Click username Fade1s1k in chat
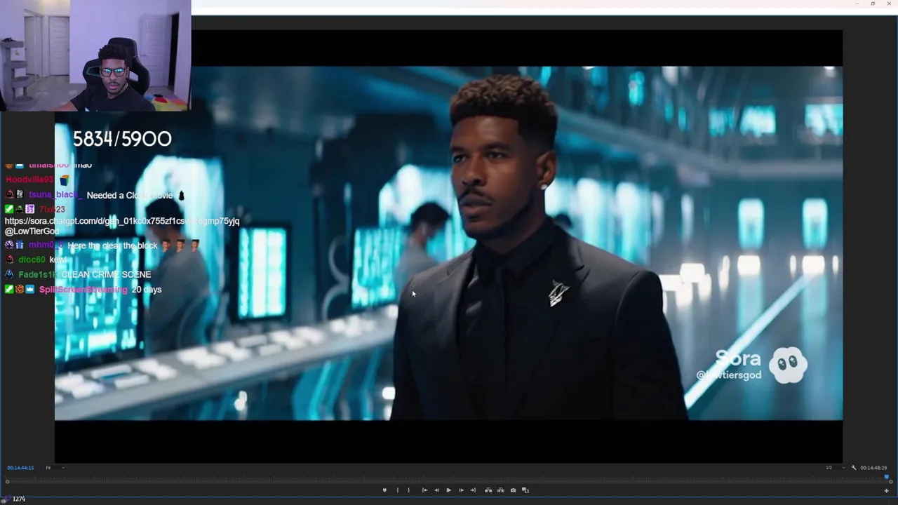Viewport: 898px width, 505px height. [x=37, y=274]
